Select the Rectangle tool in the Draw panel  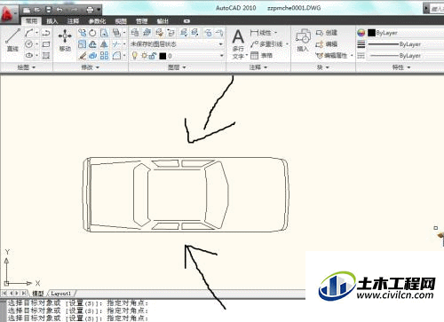[x=46, y=44]
